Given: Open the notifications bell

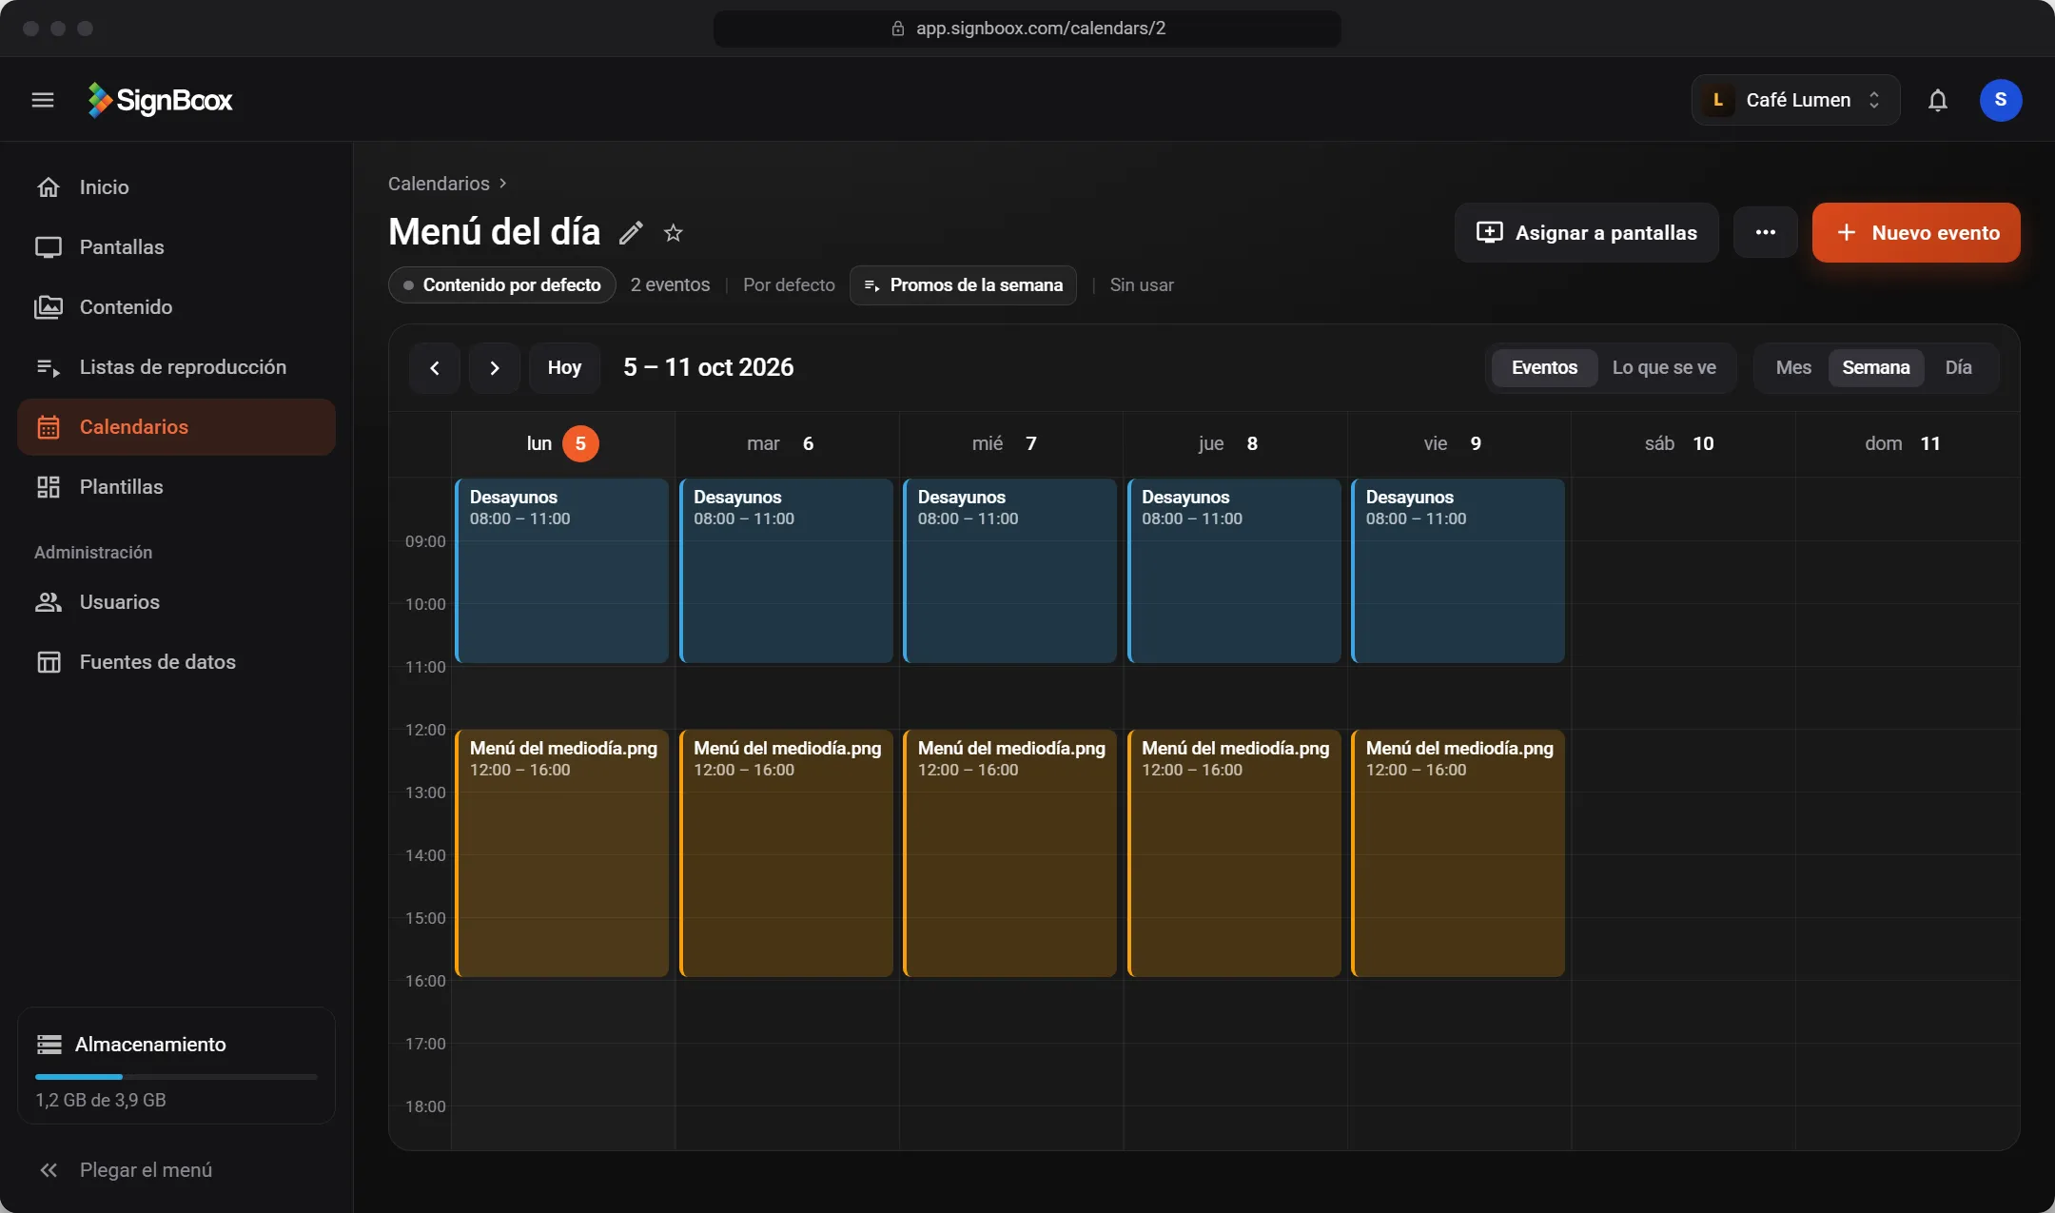Looking at the screenshot, I should pos(1938,100).
